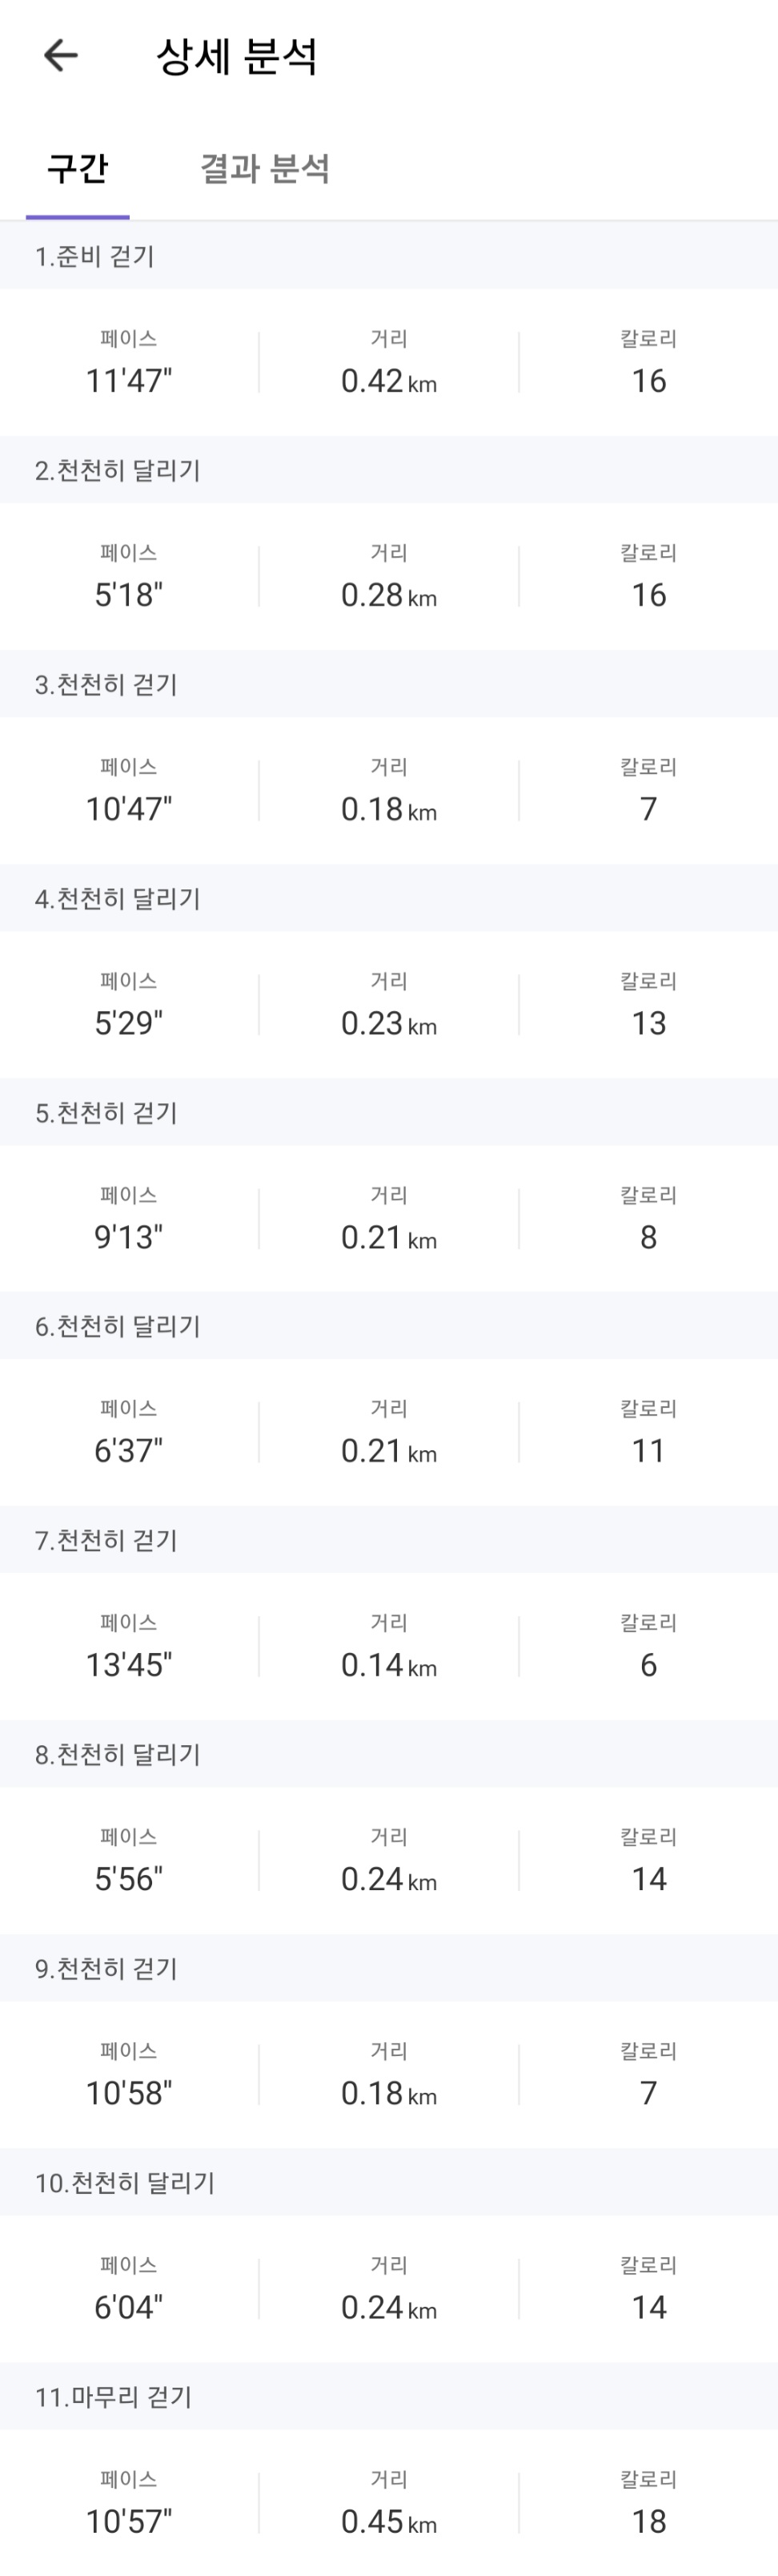The height and width of the screenshot is (2576, 778).
Task: Select the 0.45 km distance value
Action: point(388,2521)
